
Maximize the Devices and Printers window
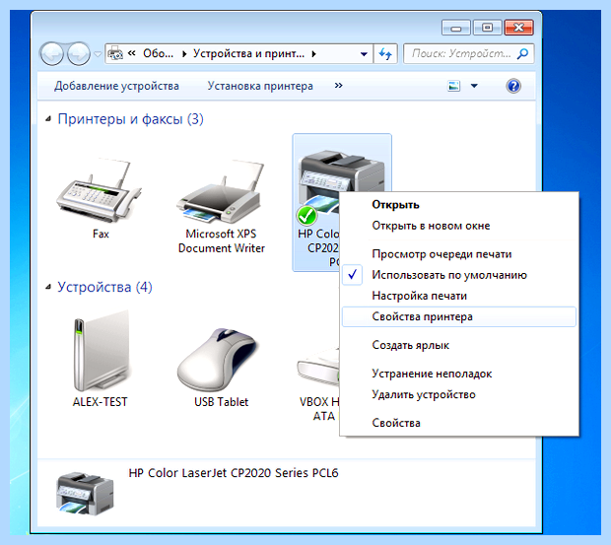click(487, 28)
